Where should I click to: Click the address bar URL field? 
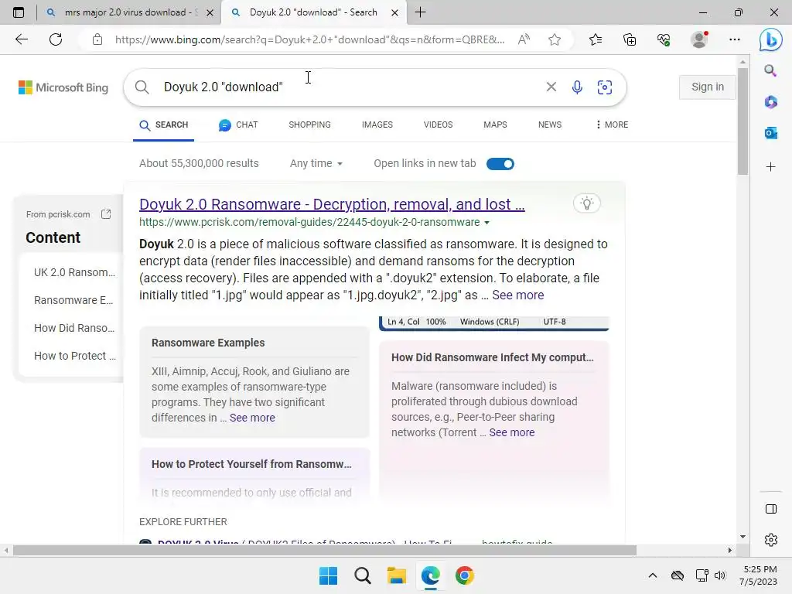[309, 39]
